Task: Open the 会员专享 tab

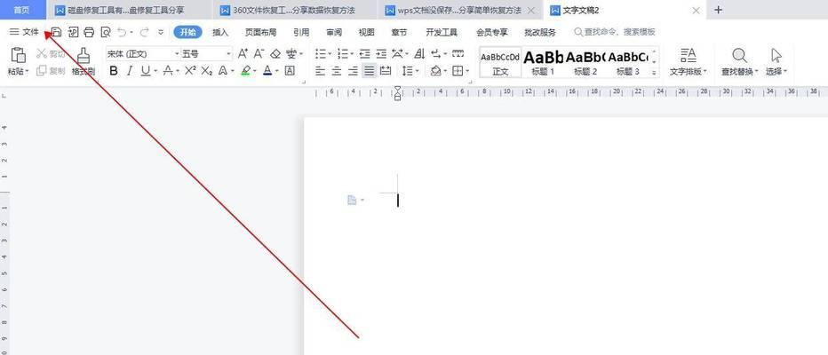Action: pos(491,32)
